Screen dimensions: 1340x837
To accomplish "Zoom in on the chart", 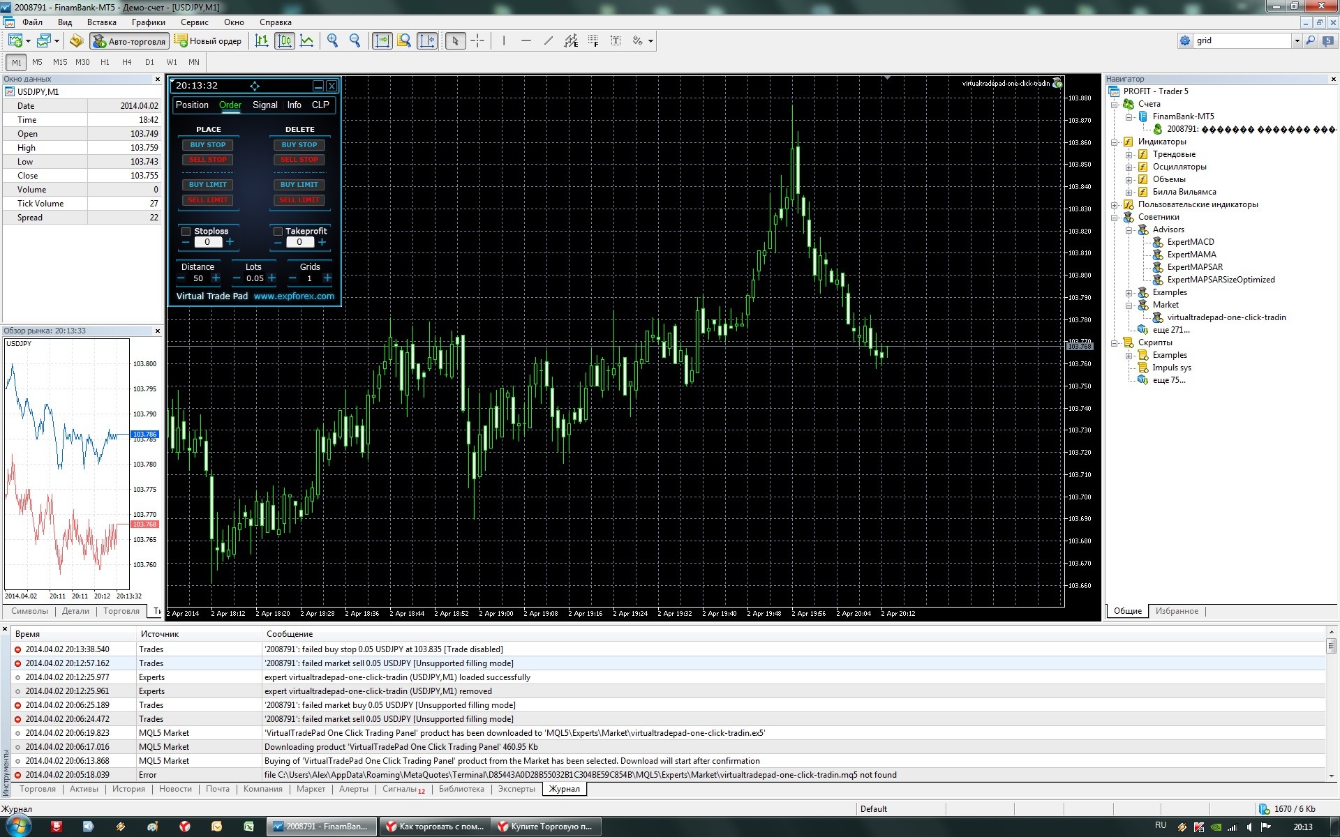I will [x=333, y=40].
